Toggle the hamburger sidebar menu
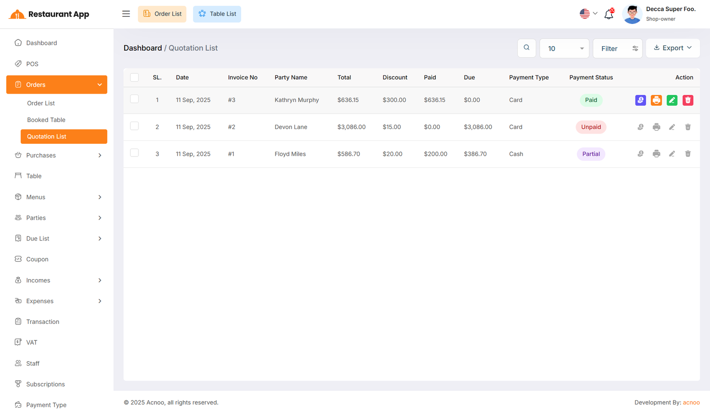Image resolution: width=710 pixels, height=414 pixels. [126, 14]
